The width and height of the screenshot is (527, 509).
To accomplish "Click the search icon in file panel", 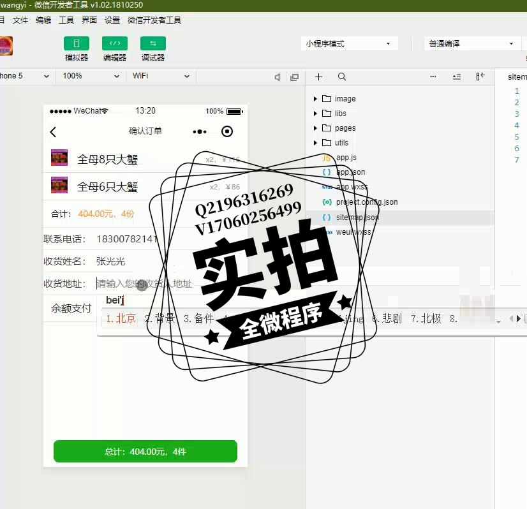I will [x=342, y=77].
